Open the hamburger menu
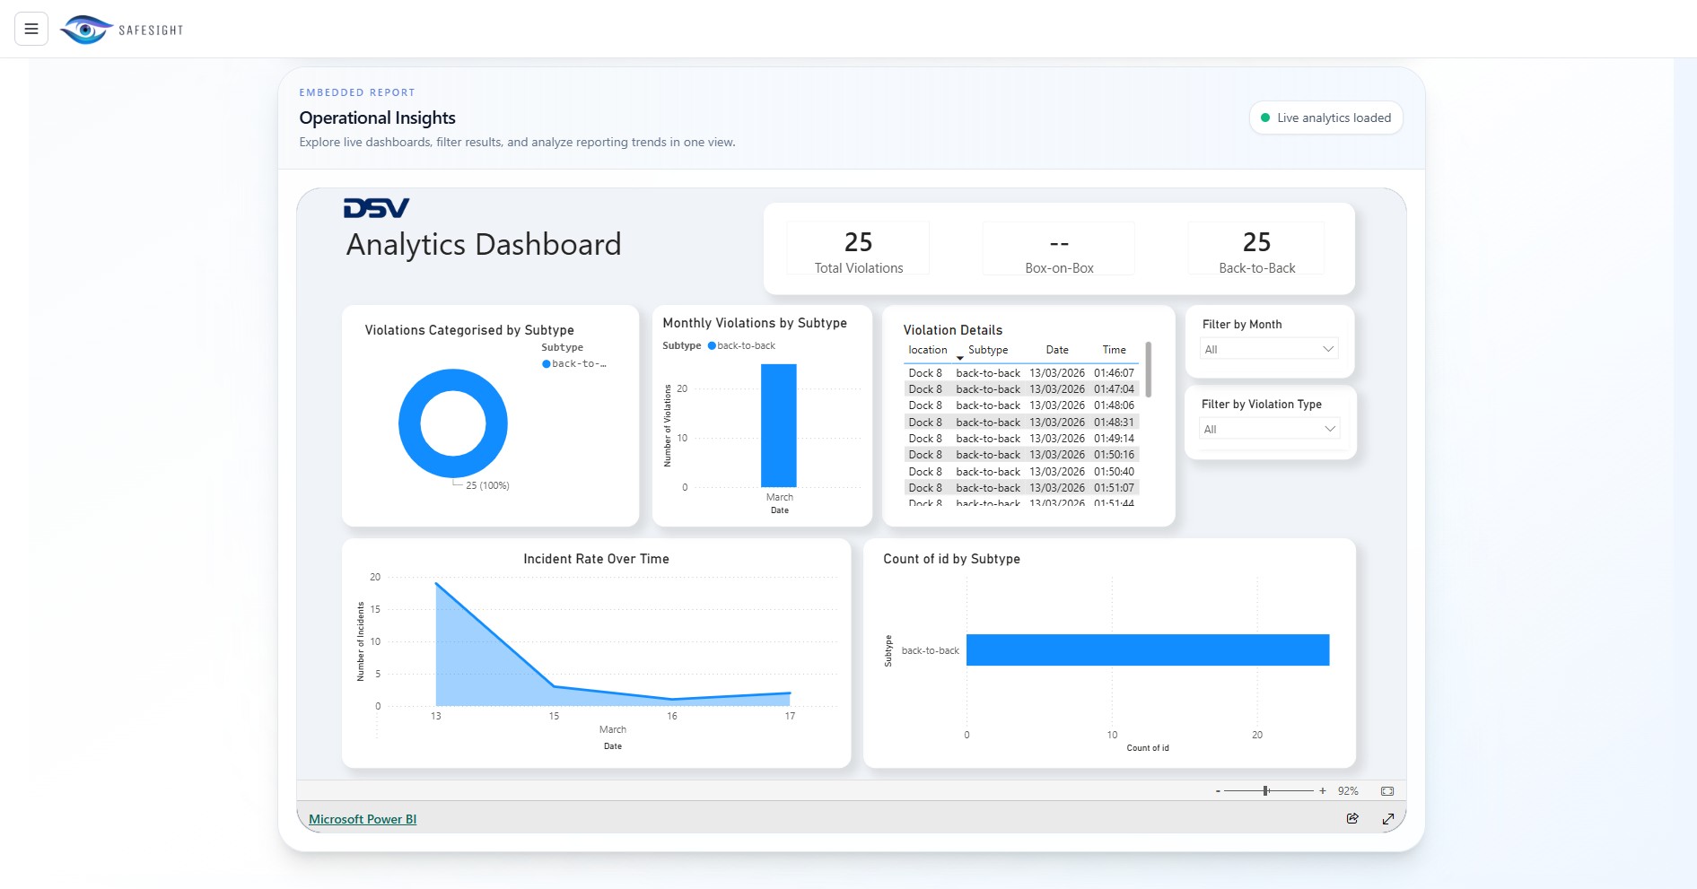1697x889 pixels. 31,29
